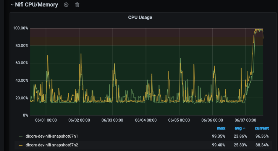This screenshot has height=151, width=278.
Task: Toggle the dicore-dev-nifi-snapshot67n2 series
Action: tap(52, 145)
